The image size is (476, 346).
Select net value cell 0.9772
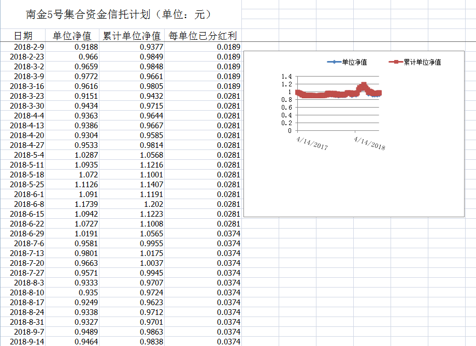[72, 77]
